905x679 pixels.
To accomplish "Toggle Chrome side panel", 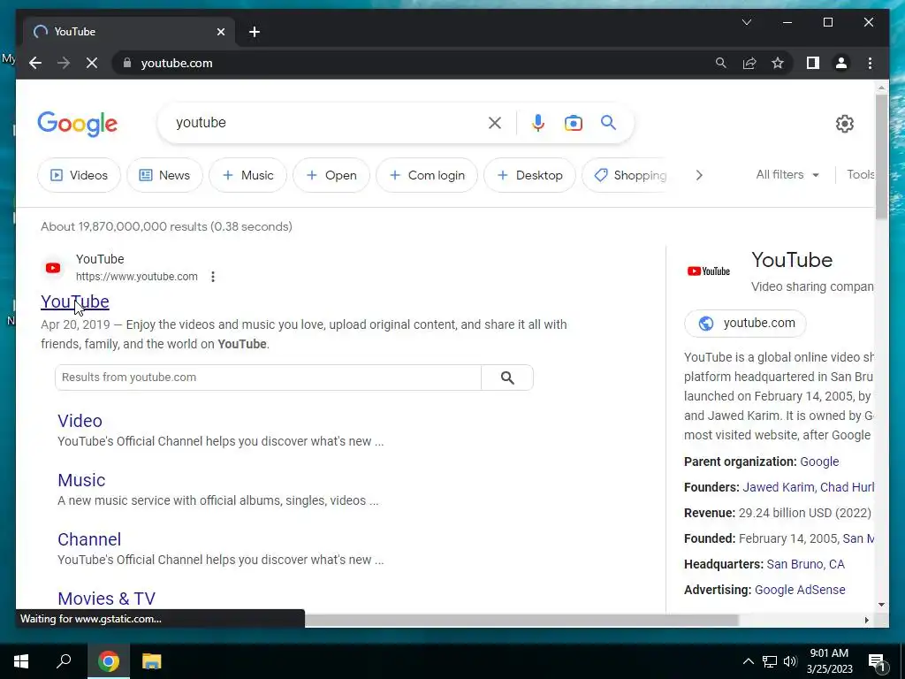I will (813, 63).
